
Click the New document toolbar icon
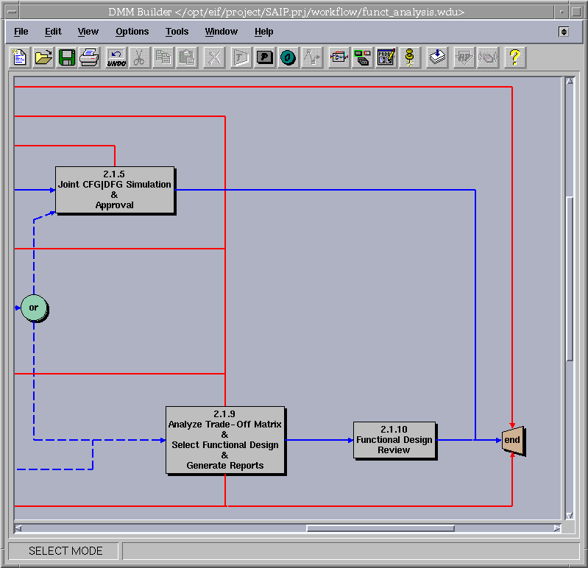[20, 57]
